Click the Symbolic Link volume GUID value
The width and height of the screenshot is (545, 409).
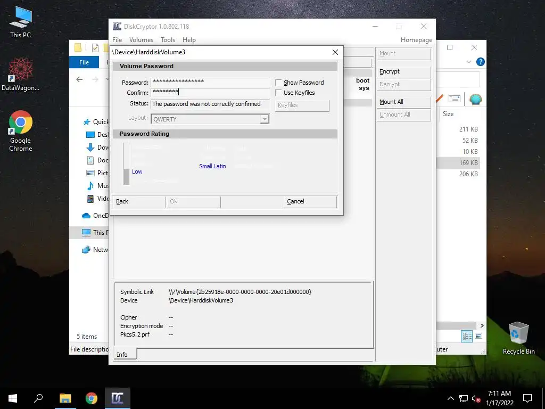tap(240, 292)
